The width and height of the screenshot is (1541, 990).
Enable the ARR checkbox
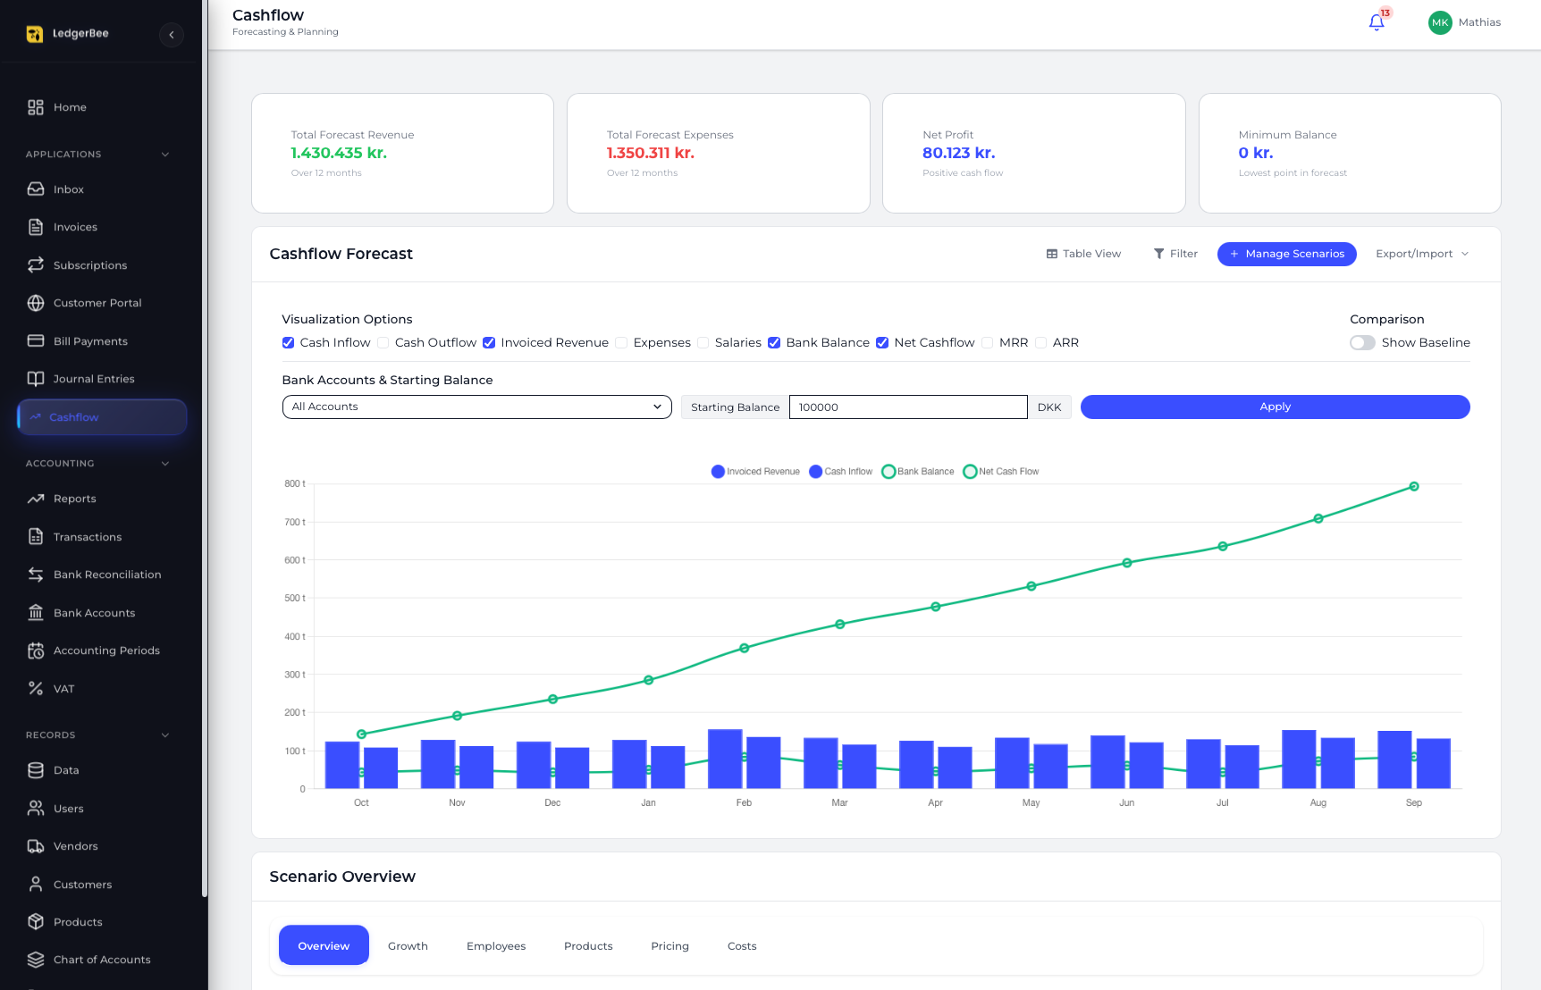click(1040, 343)
